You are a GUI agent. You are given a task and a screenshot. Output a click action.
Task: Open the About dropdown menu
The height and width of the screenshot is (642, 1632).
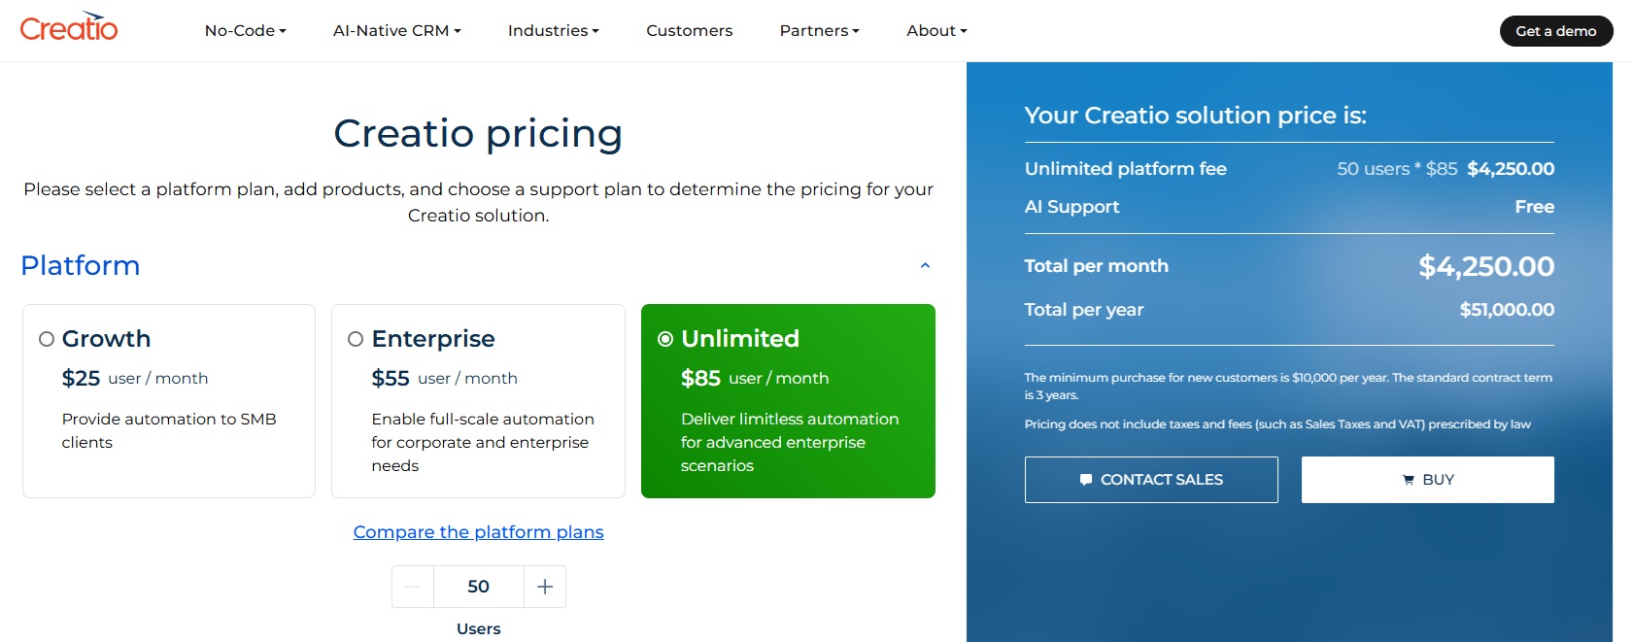click(x=935, y=30)
